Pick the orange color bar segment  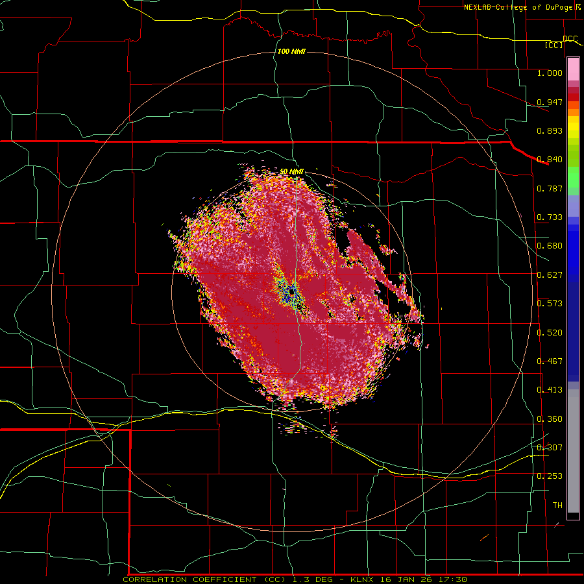click(573, 112)
